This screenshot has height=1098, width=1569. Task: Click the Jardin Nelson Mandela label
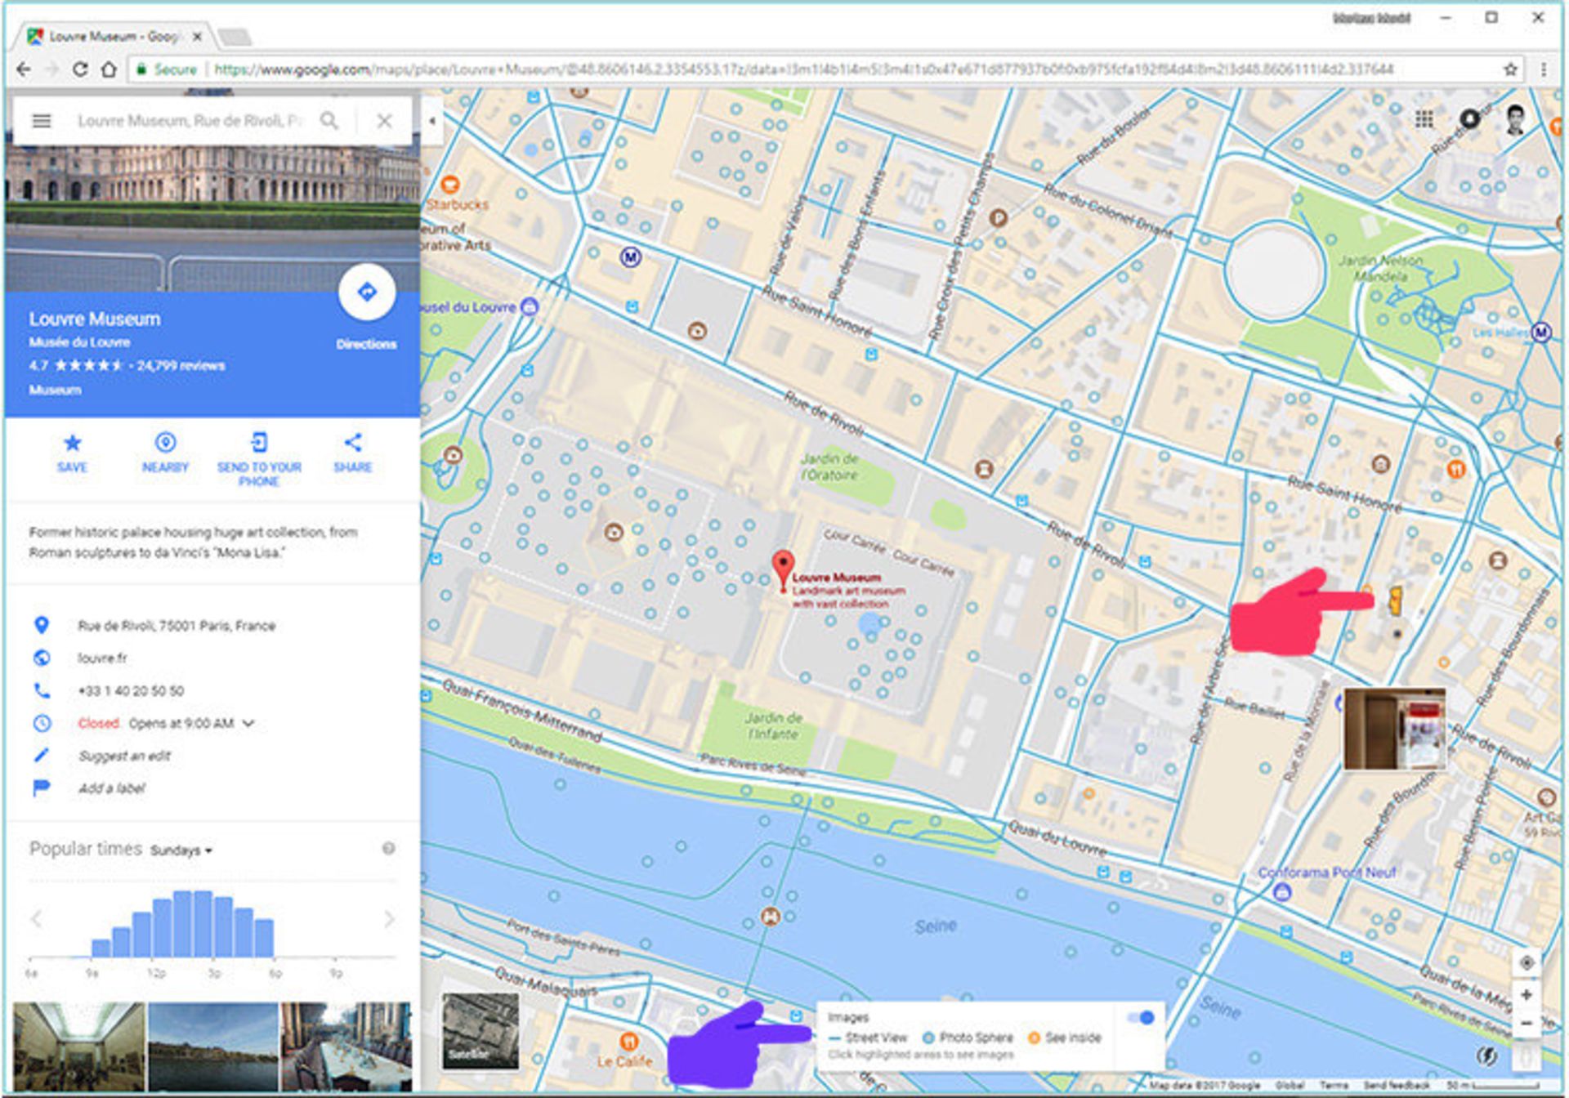[x=1381, y=268]
